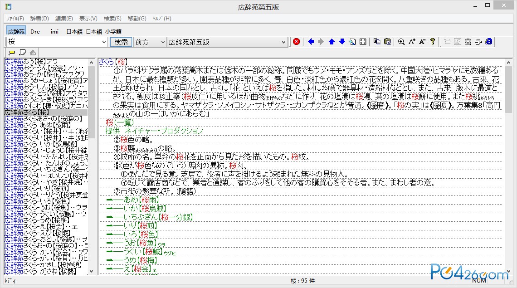Click the application icon in the title bar

tap(8, 7)
